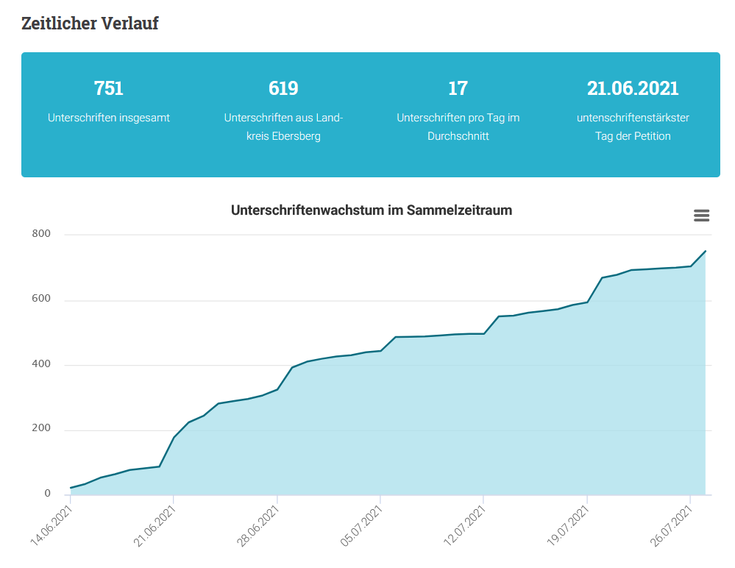The width and height of the screenshot is (735, 568).
Task: Click the Unterschriften pro Tag im Durchschnitt caption
Action: pyautogui.click(x=458, y=127)
